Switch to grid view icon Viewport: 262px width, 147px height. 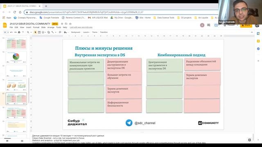tap(22, 141)
